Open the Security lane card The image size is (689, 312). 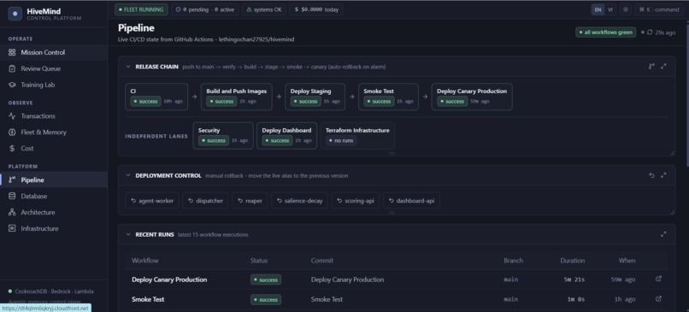(223, 136)
